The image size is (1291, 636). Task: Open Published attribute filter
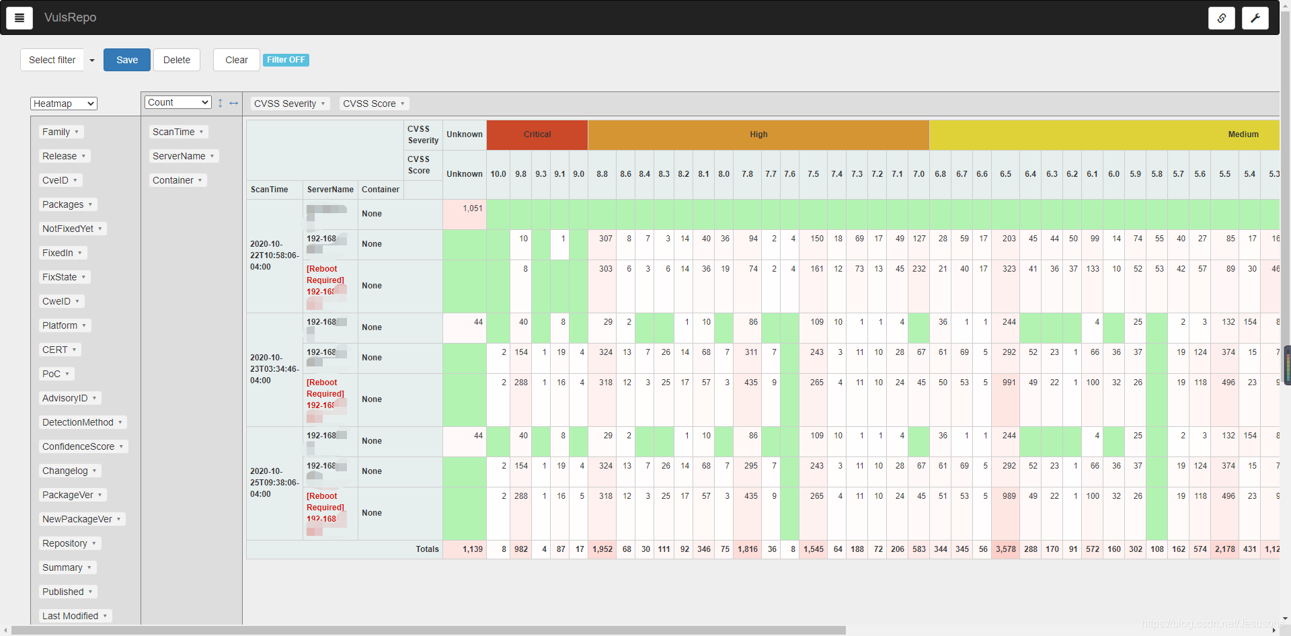[x=91, y=592]
